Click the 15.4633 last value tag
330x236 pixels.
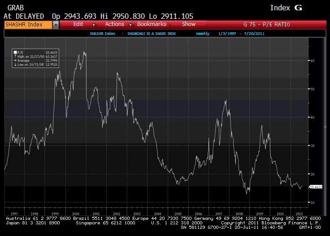316,187
